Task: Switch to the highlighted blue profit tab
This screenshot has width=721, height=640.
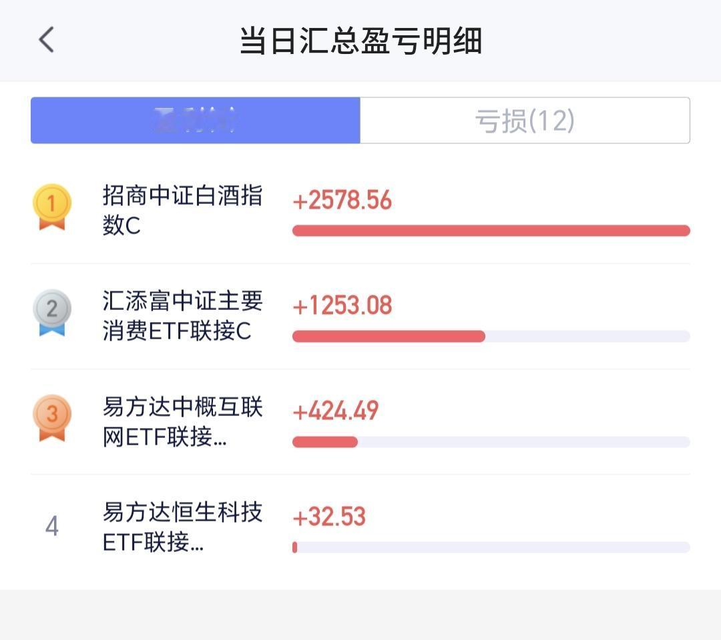Action: (196, 120)
